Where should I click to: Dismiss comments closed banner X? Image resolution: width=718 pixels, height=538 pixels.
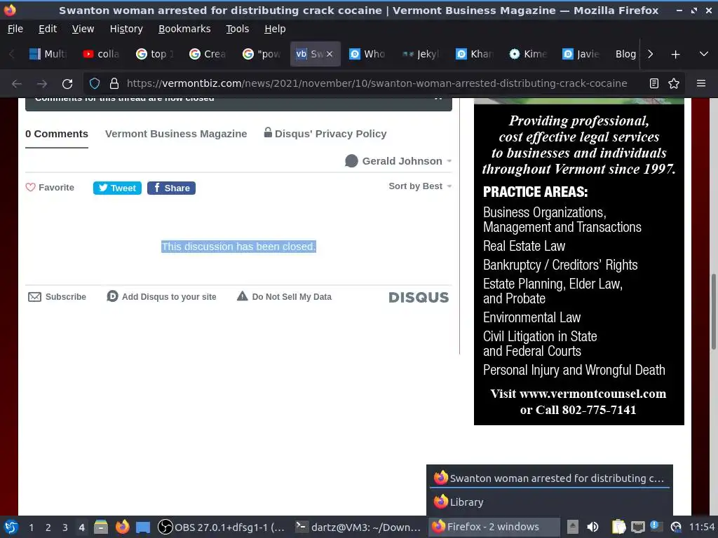click(x=438, y=99)
